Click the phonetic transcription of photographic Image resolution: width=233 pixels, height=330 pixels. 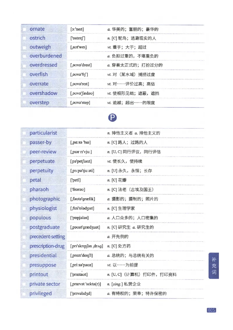pos(82,199)
